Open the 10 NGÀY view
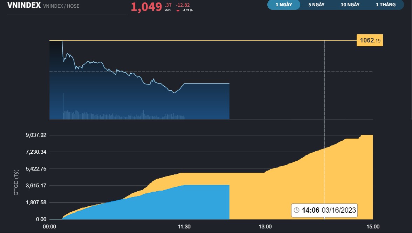412x233 pixels. tap(349, 5)
